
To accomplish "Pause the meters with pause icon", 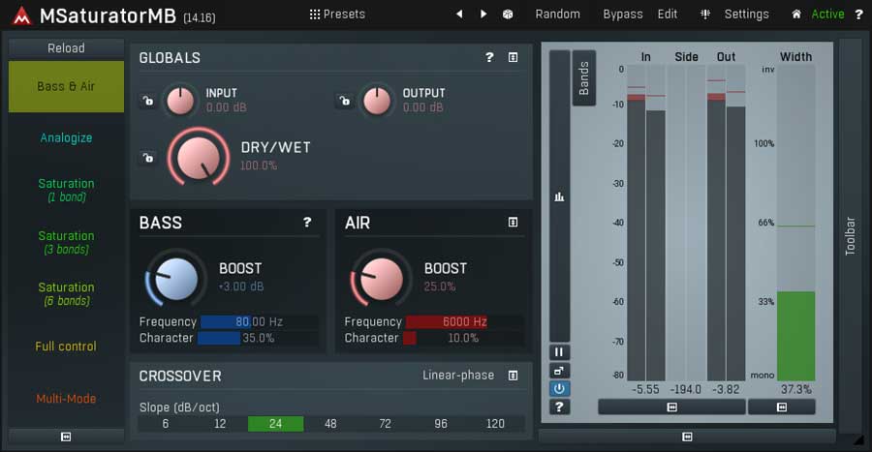I will point(559,352).
